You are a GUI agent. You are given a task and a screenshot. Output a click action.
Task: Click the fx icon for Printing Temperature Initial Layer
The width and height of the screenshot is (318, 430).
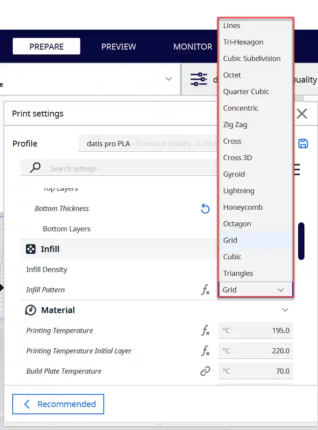(205, 351)
